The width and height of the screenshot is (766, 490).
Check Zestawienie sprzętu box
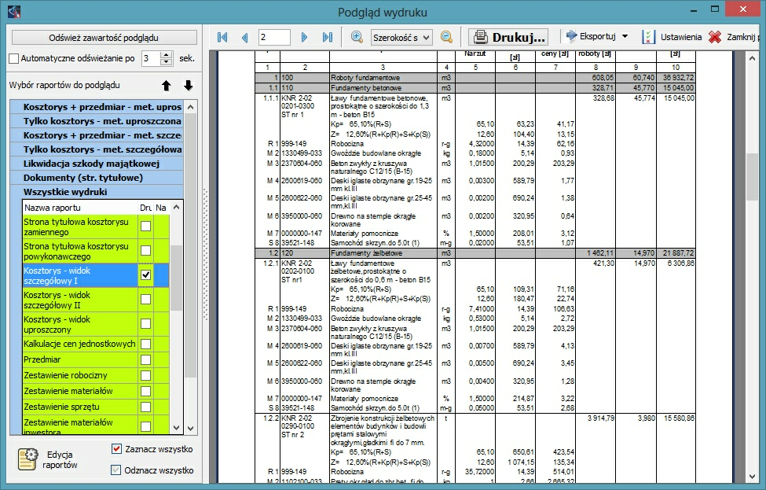coord(145,407)
